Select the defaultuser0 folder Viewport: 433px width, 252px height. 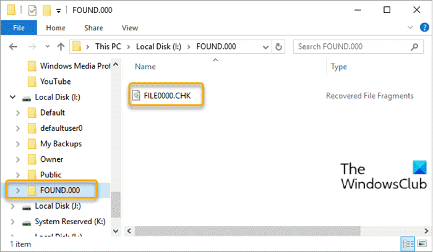point(55,128)
